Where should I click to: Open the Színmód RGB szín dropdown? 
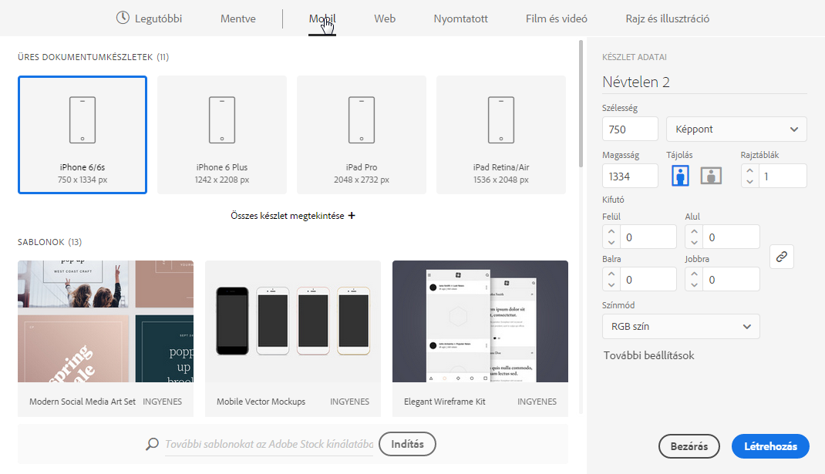point(681,326)
